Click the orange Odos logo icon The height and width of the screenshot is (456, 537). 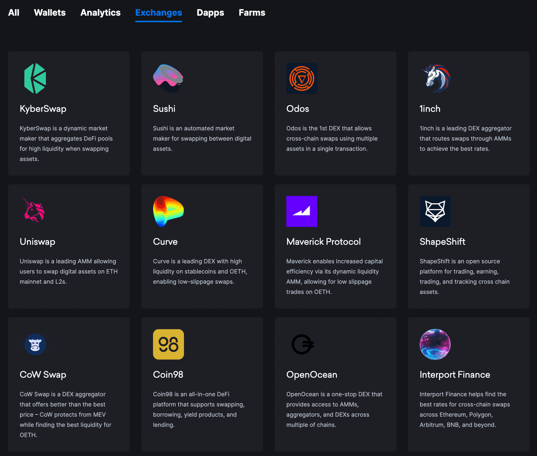pyautogui.click(x=302, y=78)
